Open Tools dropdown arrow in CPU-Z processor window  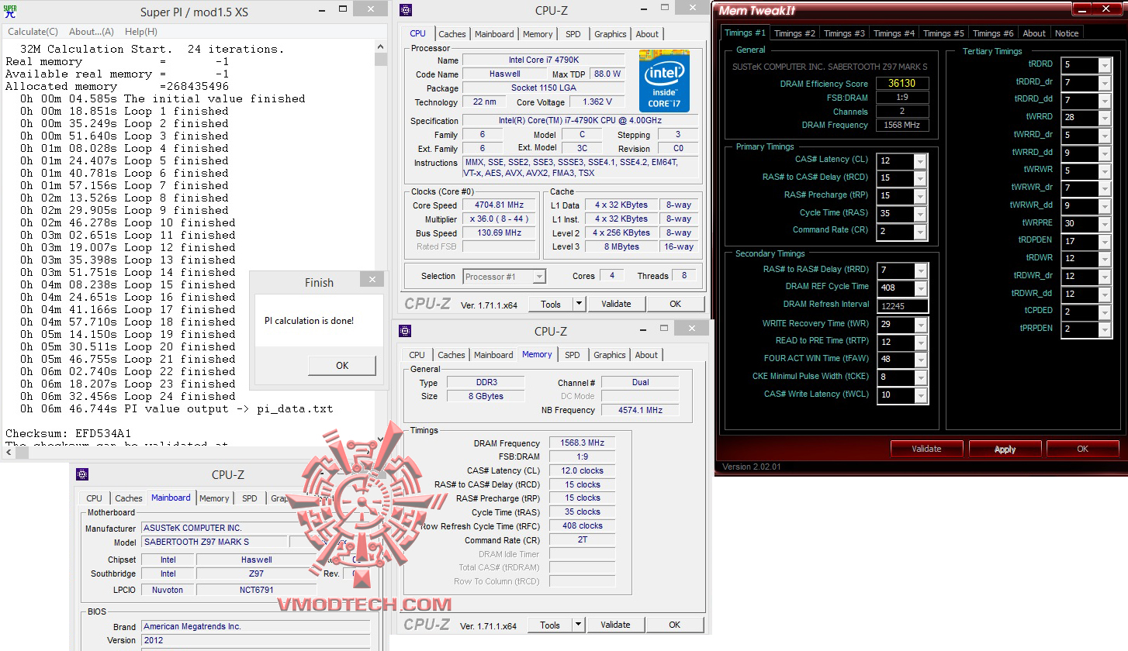point(579,305)
